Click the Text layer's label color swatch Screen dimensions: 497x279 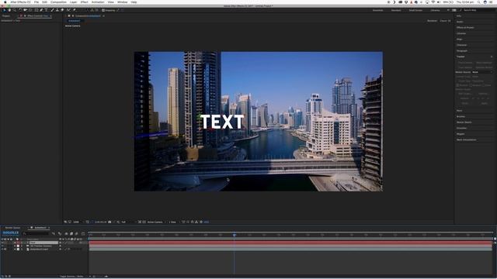[x=18, y=243]
